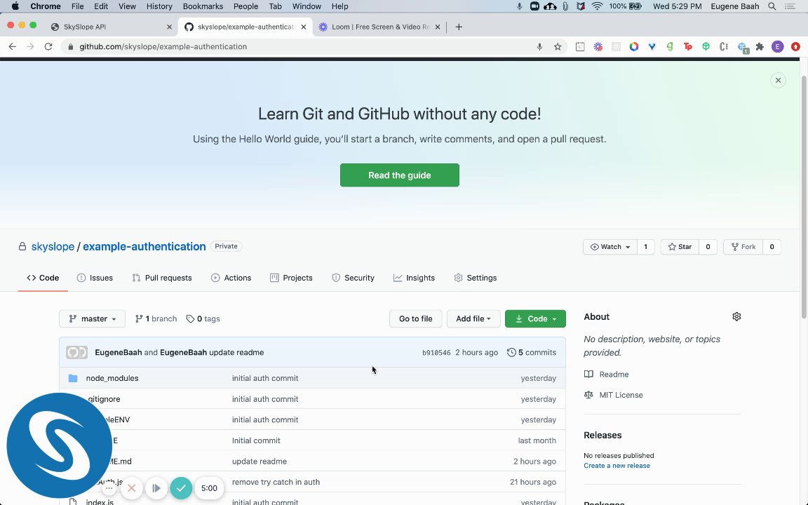The height and width of the screenshot is (505, 808).
Task: Dismiss the Learn Git banner
Action: click(778, 81)
